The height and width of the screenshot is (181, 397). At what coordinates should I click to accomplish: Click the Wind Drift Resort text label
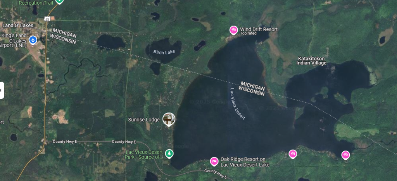(x=259, y=29)
